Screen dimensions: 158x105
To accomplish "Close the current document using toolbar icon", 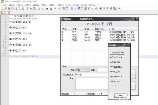I will click(x=16, y=9).
